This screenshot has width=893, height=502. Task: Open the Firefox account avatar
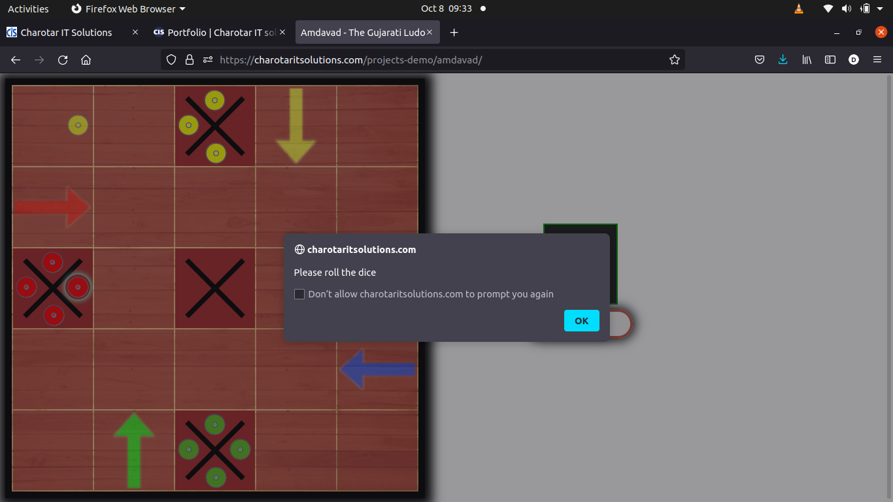(854, 59)
